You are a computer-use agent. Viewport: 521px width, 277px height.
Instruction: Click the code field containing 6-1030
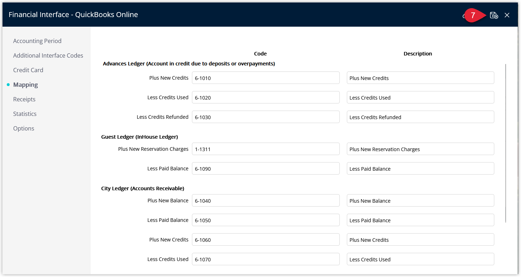(x=266, y=117)
